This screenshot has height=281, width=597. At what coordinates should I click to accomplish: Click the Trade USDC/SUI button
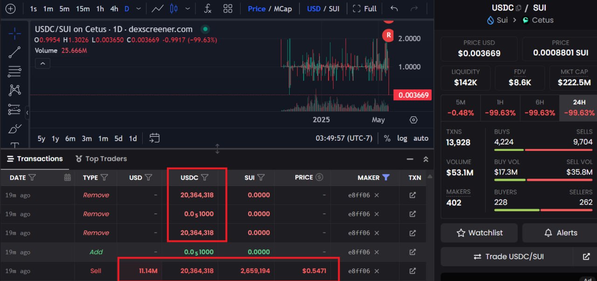(507, 256)
